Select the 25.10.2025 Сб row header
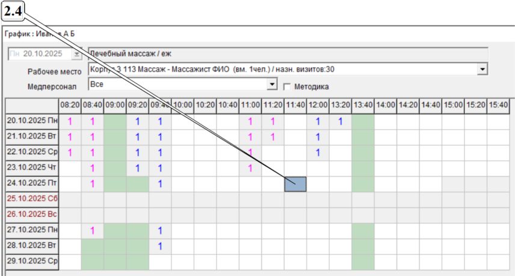Viewport: 515px width, 276px height. pos(32,200)
